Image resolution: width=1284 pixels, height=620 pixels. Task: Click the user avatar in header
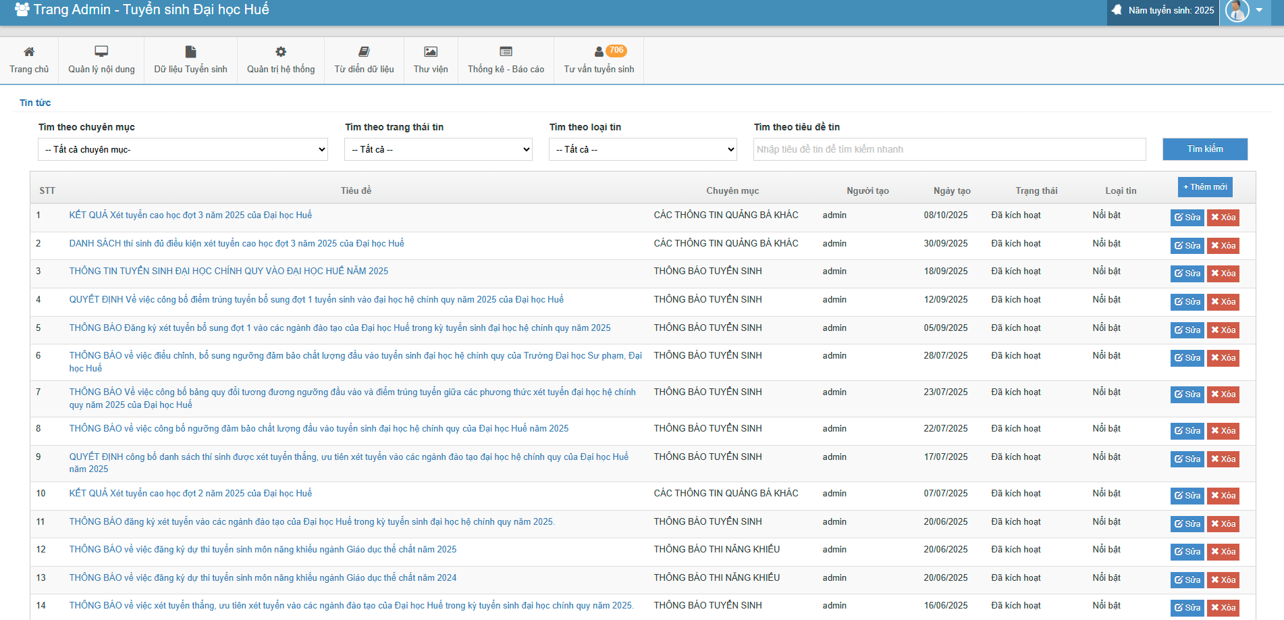pyautogui.click(x=1237, y=11)
